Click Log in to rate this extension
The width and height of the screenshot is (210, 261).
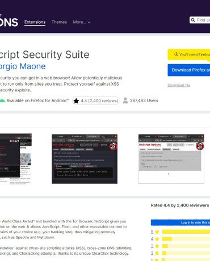(x=180, y=222)
